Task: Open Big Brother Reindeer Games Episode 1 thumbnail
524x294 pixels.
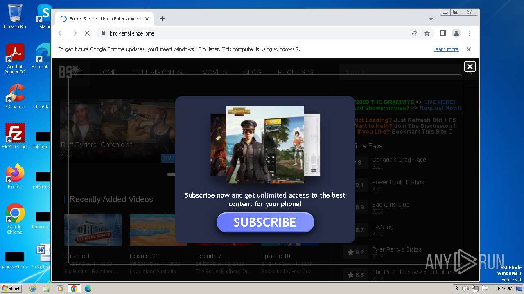Action: point(93,230)
